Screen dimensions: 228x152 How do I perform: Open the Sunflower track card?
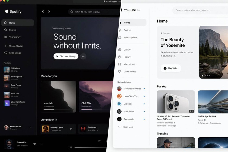pos(93,129)
